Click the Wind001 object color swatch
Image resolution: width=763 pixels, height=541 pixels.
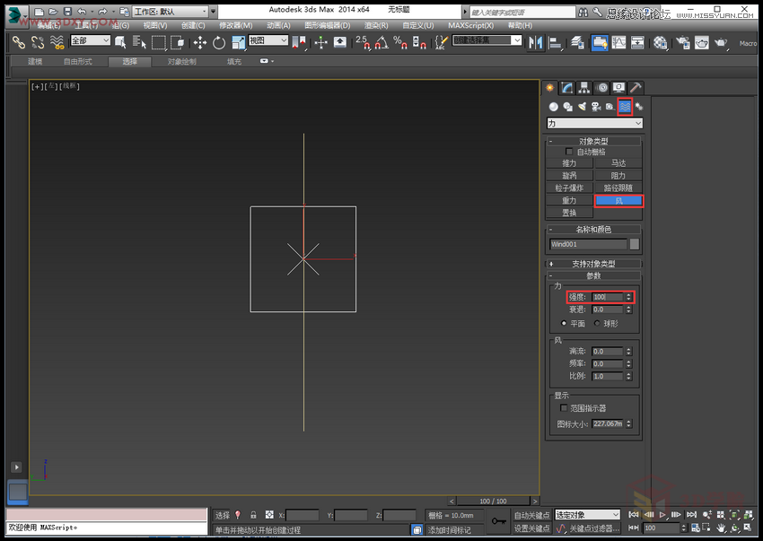(634, 243)
